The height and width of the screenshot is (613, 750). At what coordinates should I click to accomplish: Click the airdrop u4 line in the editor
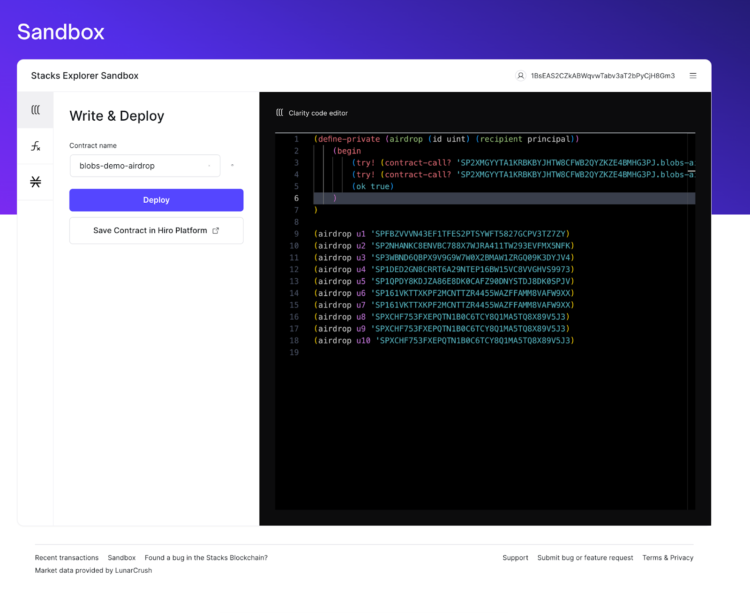coord(444,269)
